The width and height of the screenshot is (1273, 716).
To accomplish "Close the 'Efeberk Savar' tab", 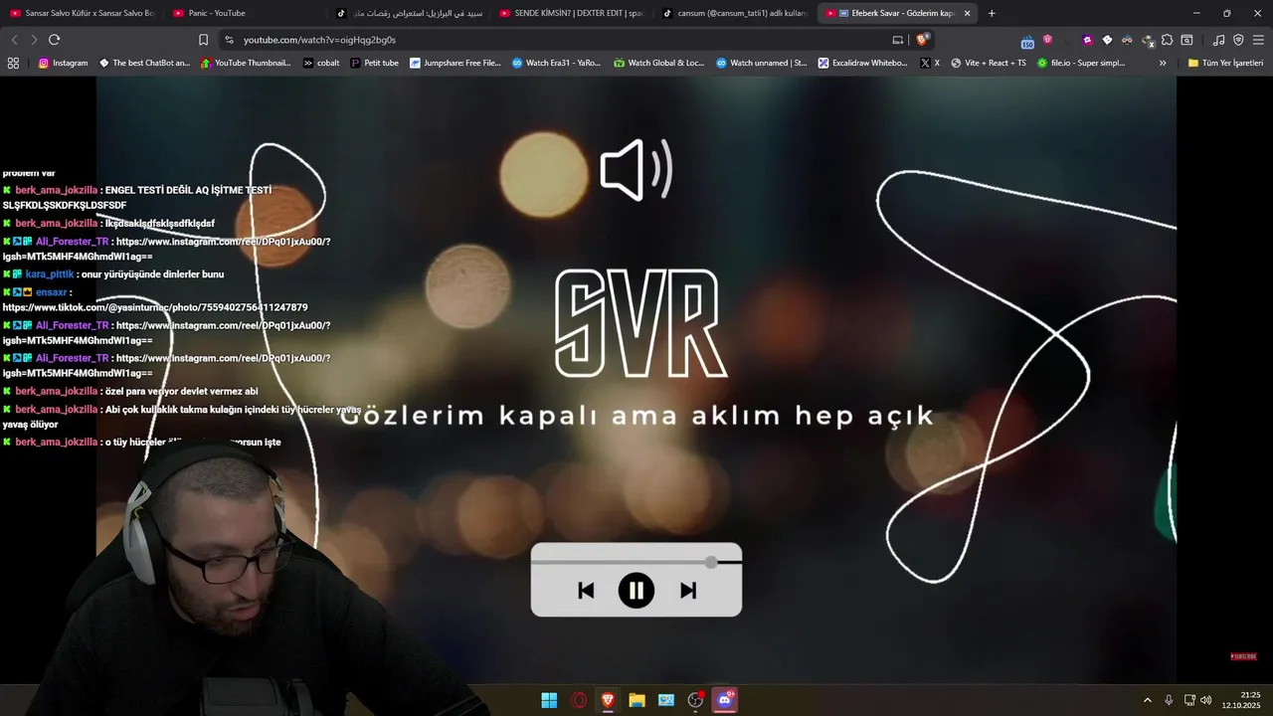I will (967, 13).
